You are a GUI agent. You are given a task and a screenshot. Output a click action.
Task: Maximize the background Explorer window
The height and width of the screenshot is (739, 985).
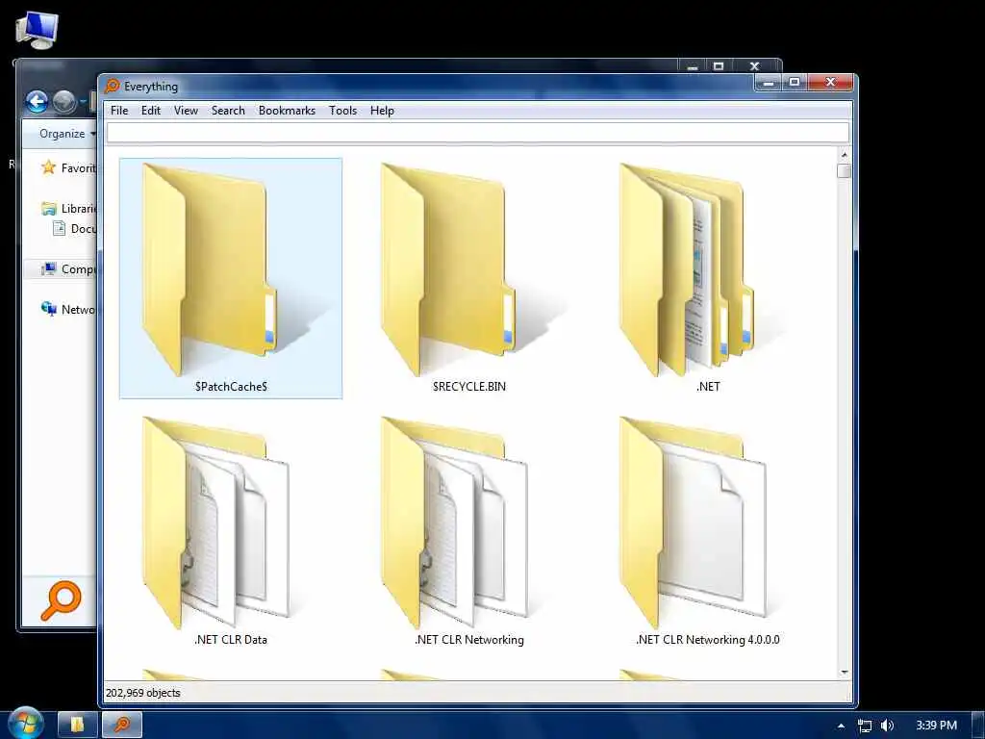(x=719, y=66)
